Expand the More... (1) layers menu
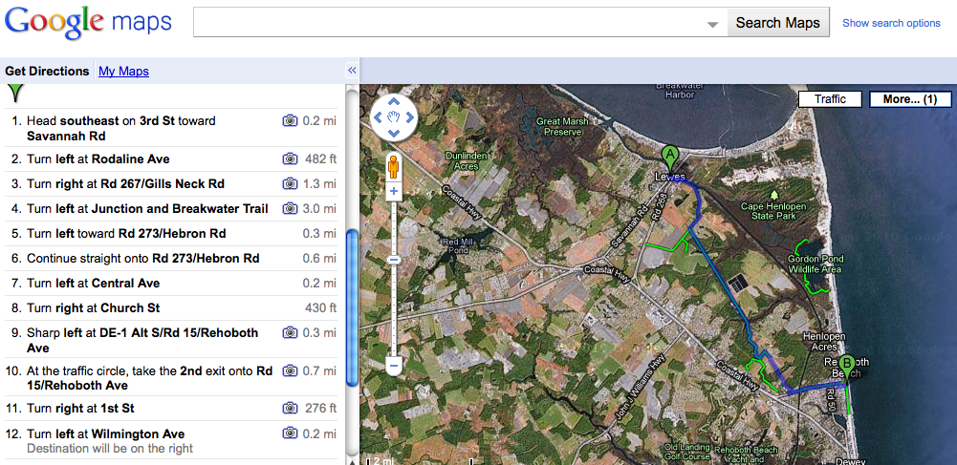This screenshot has width=957, height=465. pyautogui.click(x=909, y=99)
